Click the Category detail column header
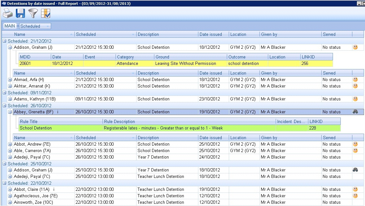 pos(135,57)
